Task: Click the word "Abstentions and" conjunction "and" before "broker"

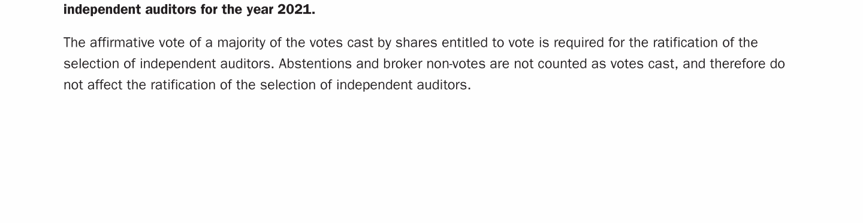Action: [x=367, y=64]
